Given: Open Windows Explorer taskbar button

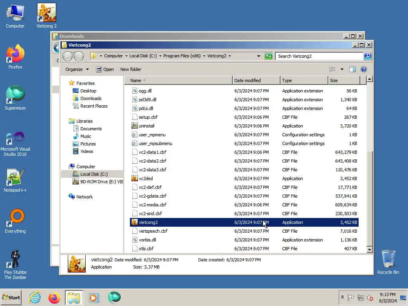Looking at the screenshot, I should point(74,298).
